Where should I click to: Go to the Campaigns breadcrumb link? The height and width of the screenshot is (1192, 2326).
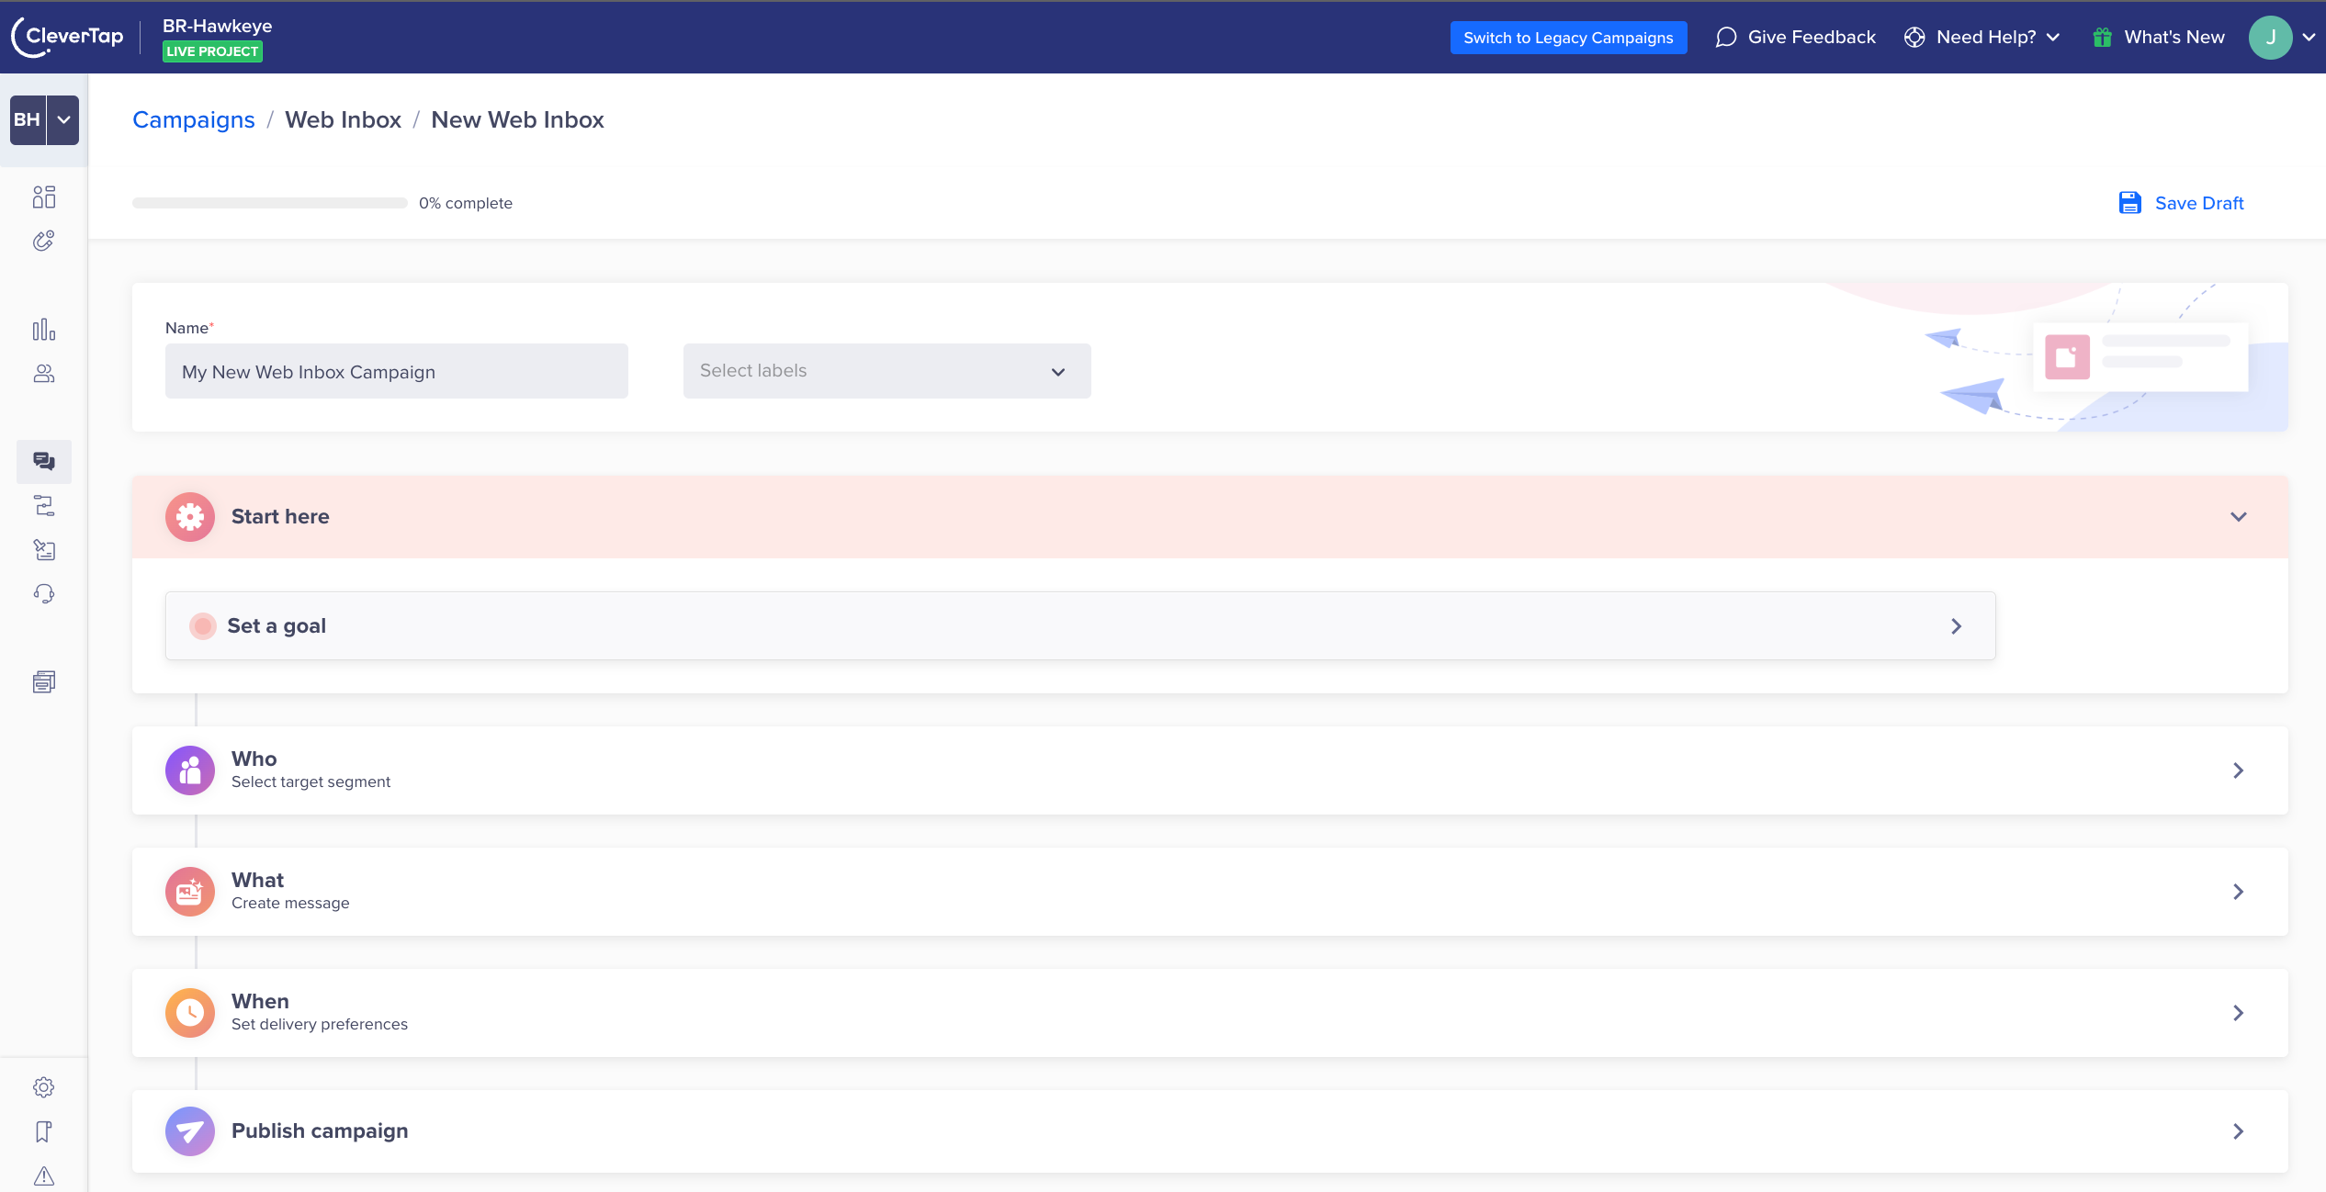pyautogui.click(x=194, y=119)
